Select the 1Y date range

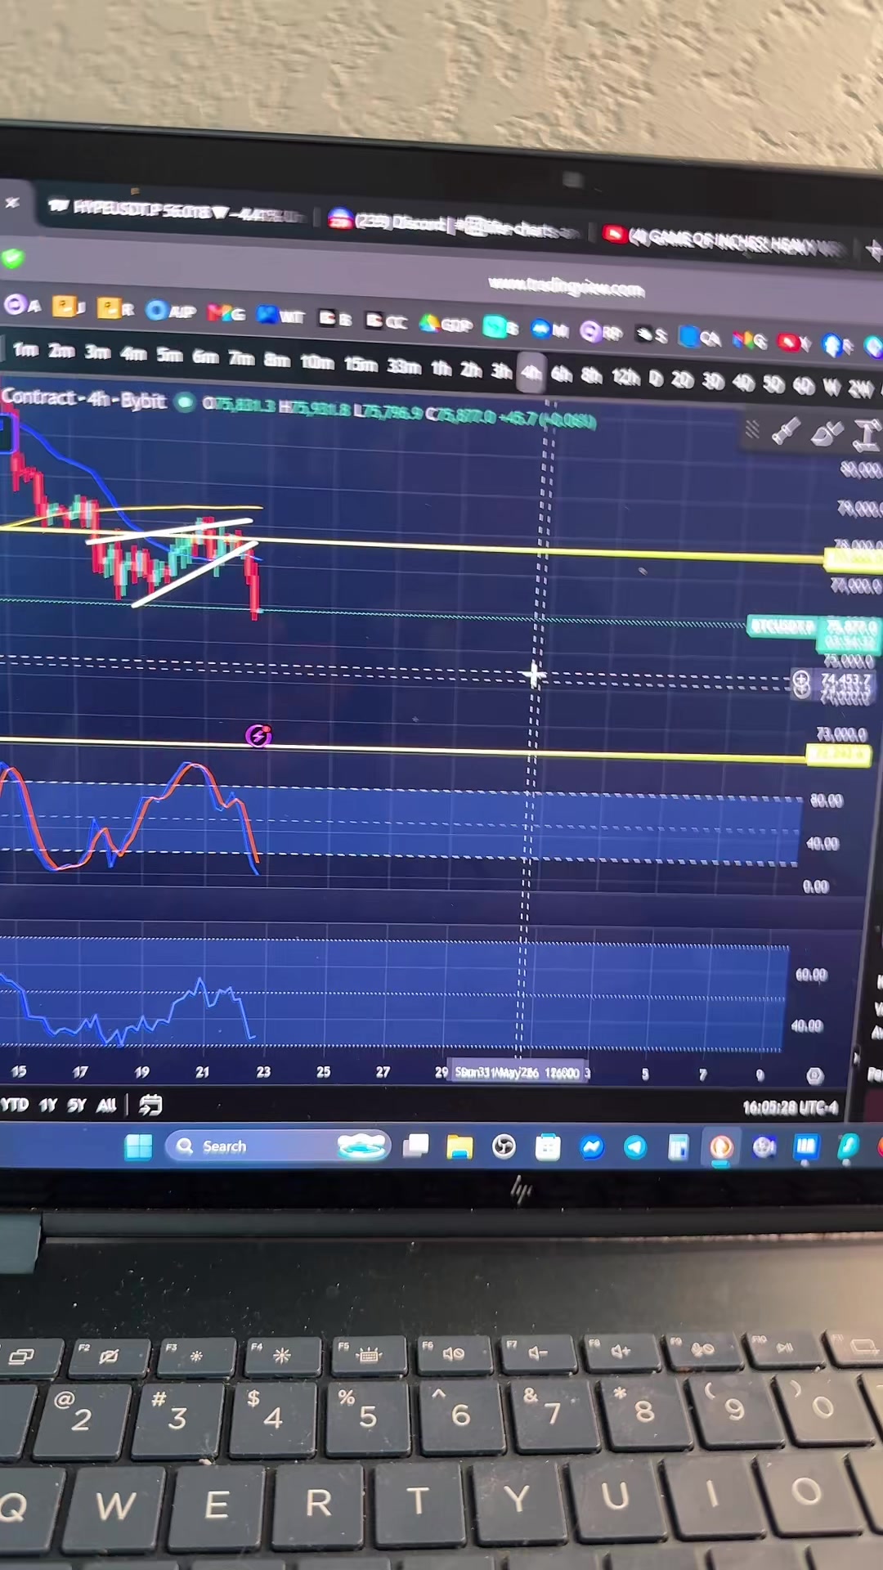coord(47,1105)
